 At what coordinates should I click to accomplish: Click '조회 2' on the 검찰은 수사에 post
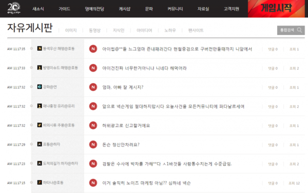[294, 164]
